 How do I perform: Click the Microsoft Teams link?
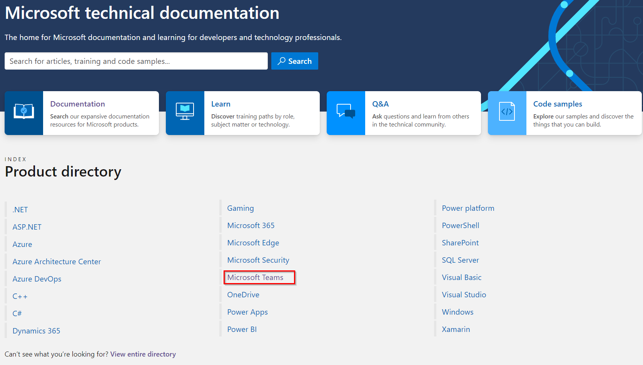255,277
